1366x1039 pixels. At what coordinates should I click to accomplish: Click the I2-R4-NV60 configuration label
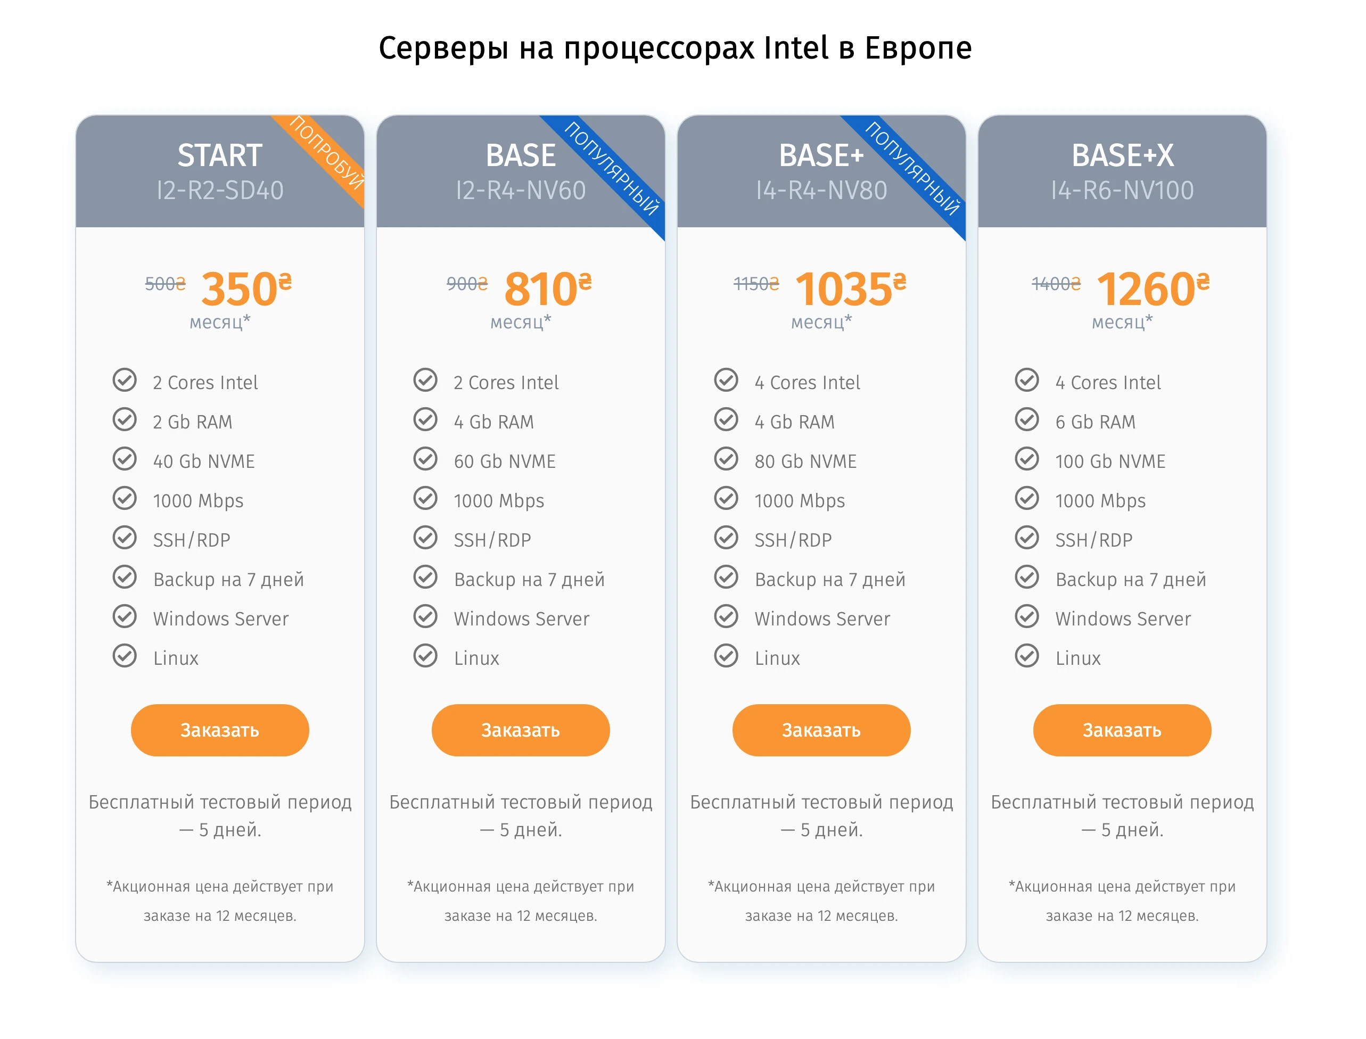[x=521, y=191]
